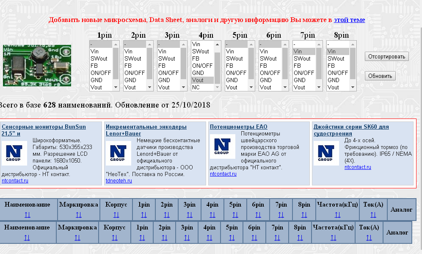Sort by Наименование in upper header row
The width and height of the screenshot is (422, 254).
pyautogui.click(x=28, y=215)
